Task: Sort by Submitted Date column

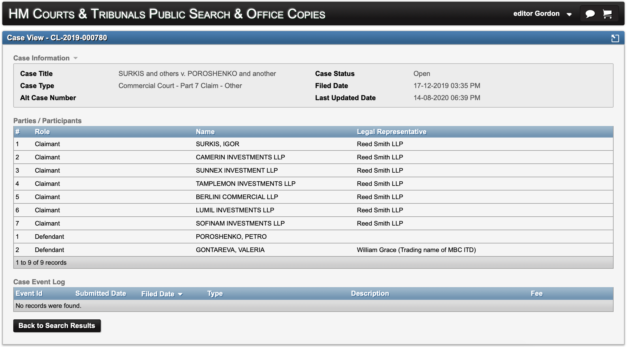Action: point(101,293)
